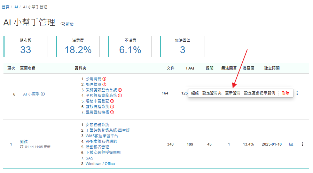
Task: Click the refresh icon under 測試
Action: click(x=22, y=147)
